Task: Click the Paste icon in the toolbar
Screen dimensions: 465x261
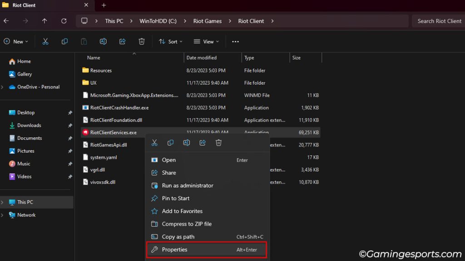Action: click(84, 42)
